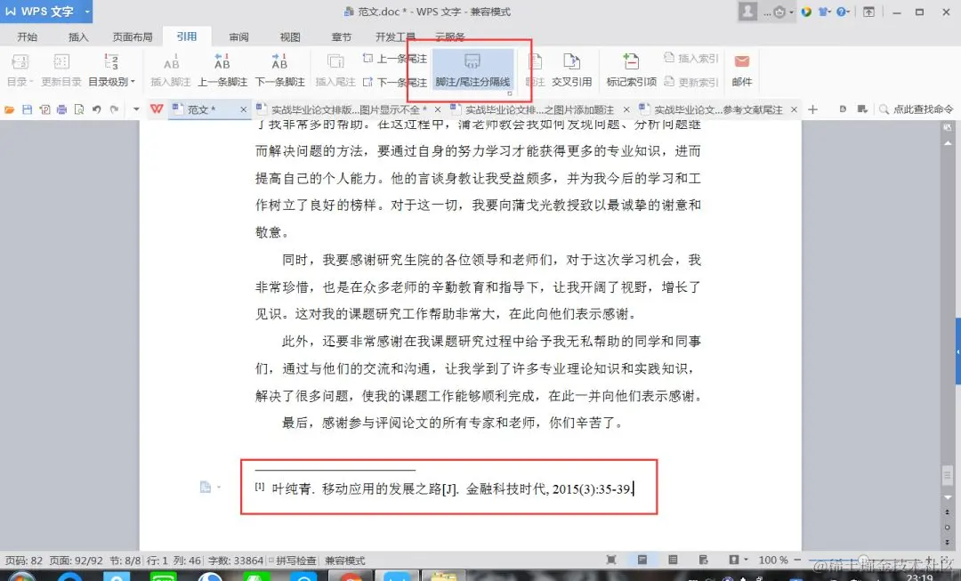Open the 插入 ribbon tab
Screen dimensions: 961x581
pyautogui.click(x=78, y=36)
